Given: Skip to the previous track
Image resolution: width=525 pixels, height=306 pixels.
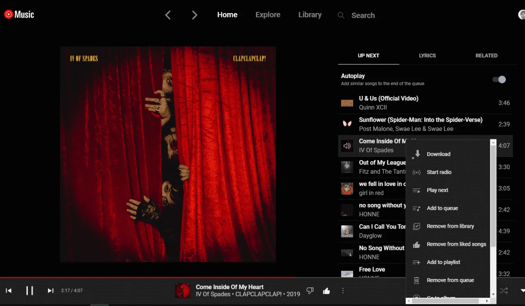Looking at the screenshot, I should pos(9,290).
